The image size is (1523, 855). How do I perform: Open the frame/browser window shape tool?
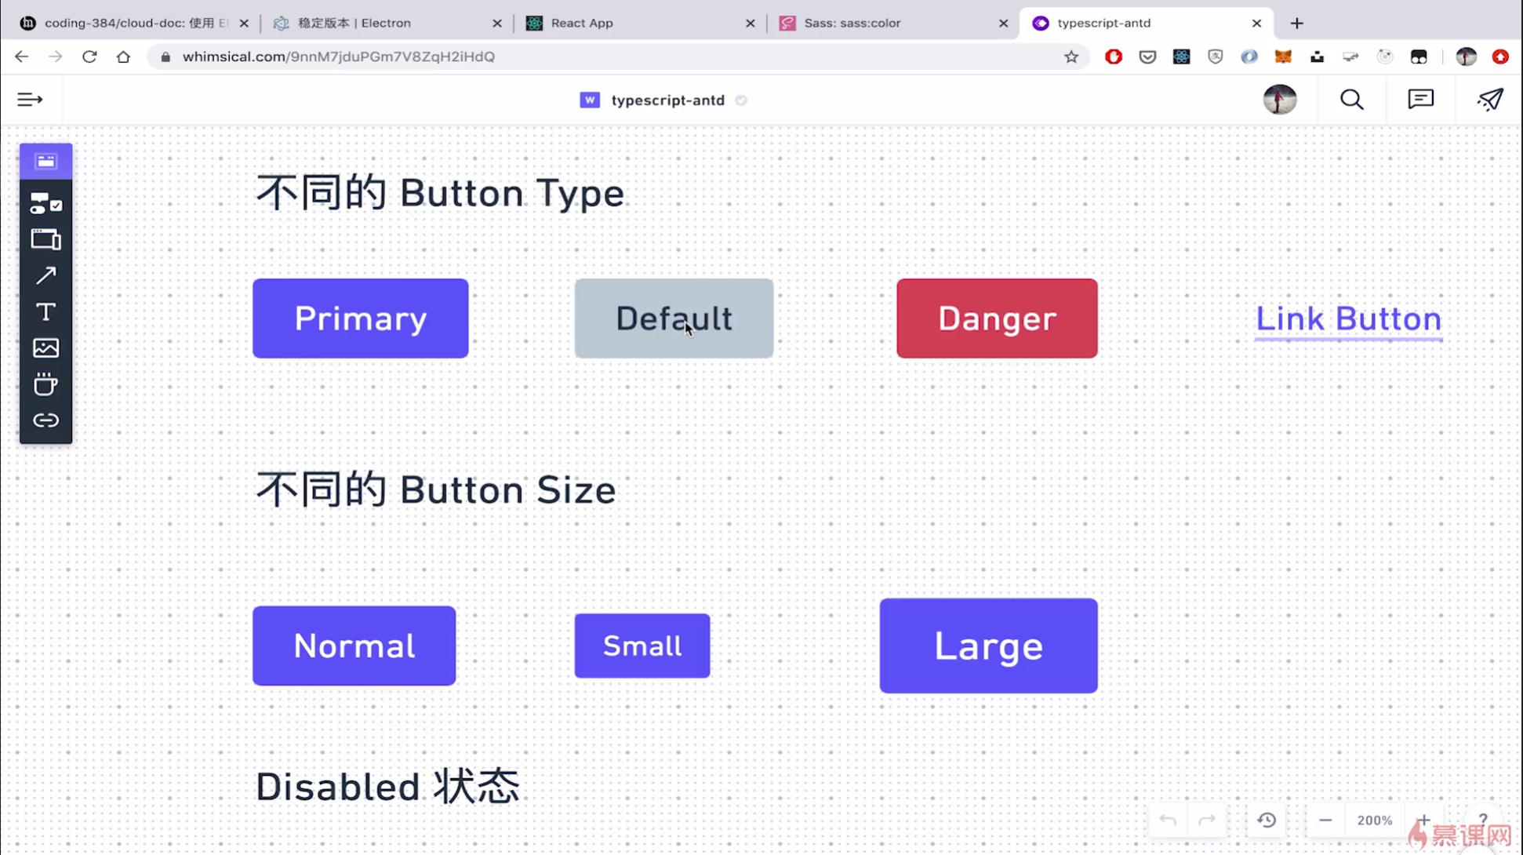pyautogui.click(x=45, y=239)
